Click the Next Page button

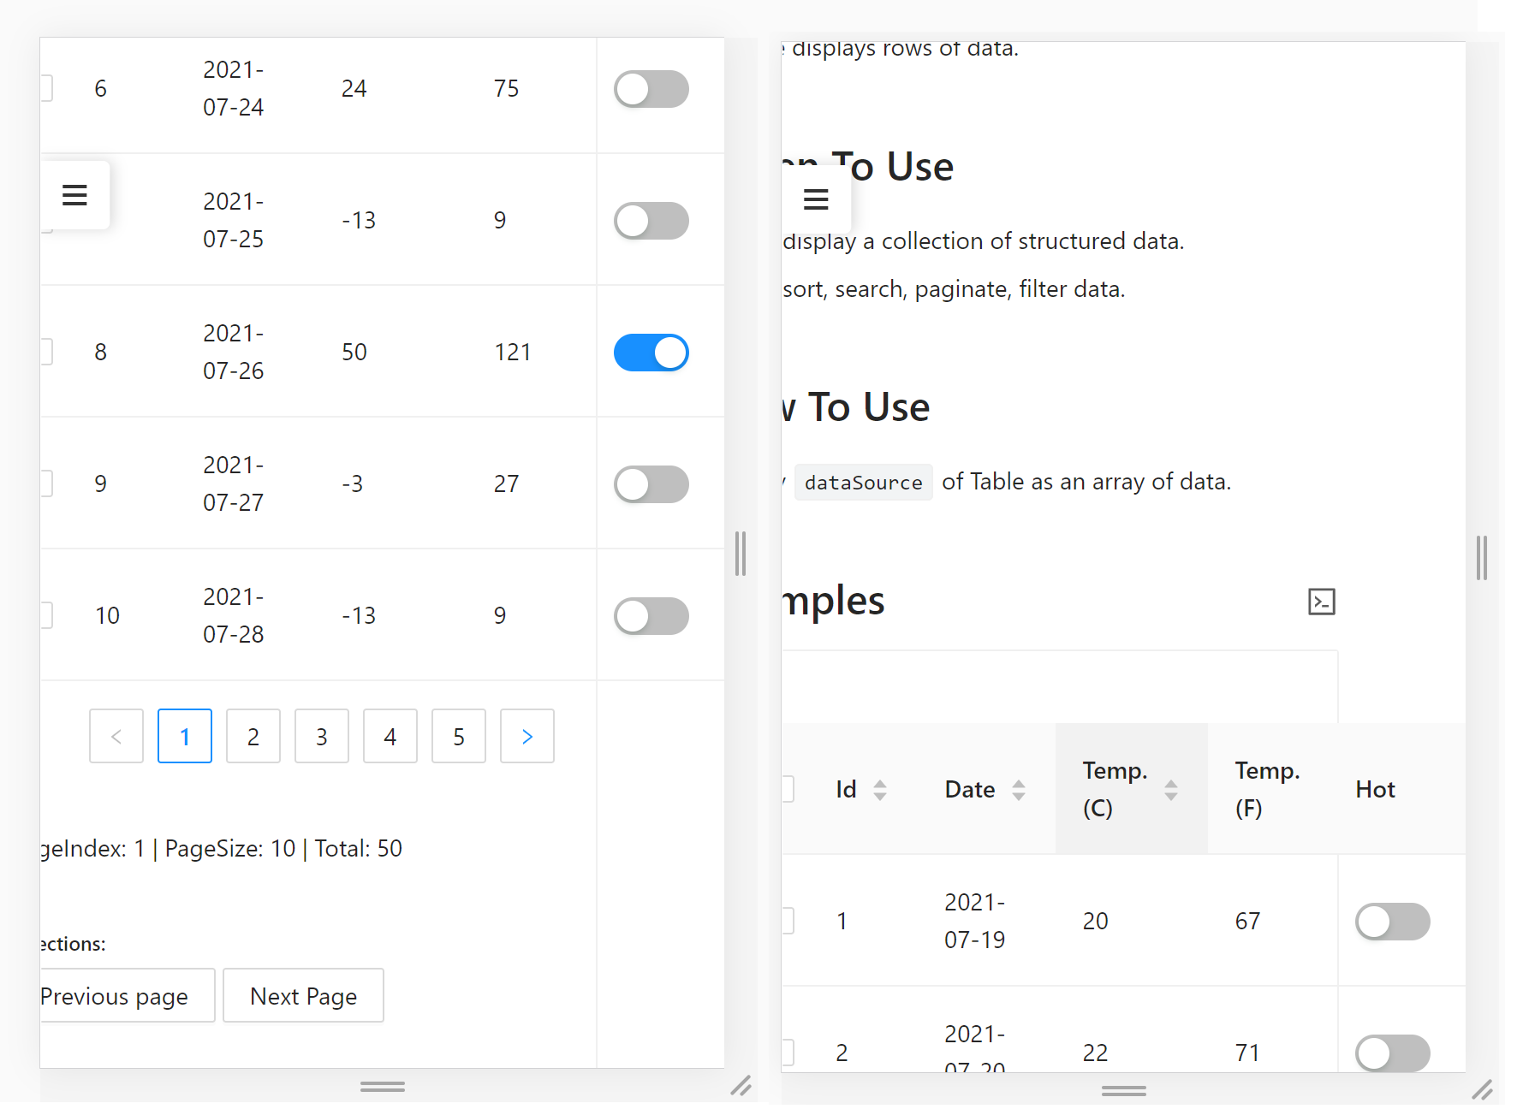pyautogui.click(x=304, y=995)
